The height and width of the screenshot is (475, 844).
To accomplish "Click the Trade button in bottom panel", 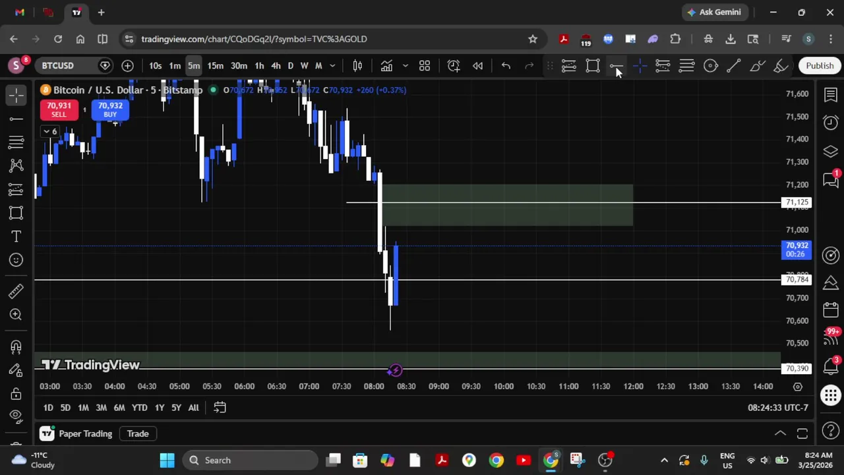I will coord(138,433).
